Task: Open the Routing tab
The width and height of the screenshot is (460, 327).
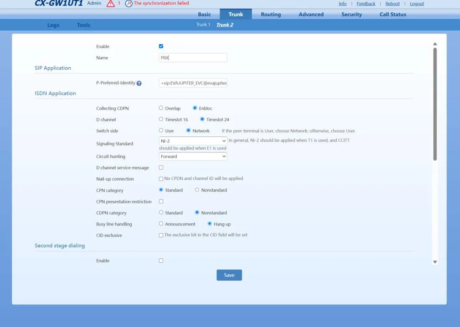Action: point(271,14)
